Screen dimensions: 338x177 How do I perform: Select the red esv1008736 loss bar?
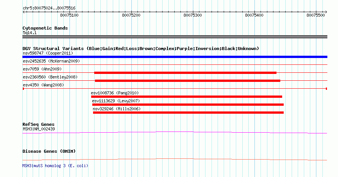point(187,97)
